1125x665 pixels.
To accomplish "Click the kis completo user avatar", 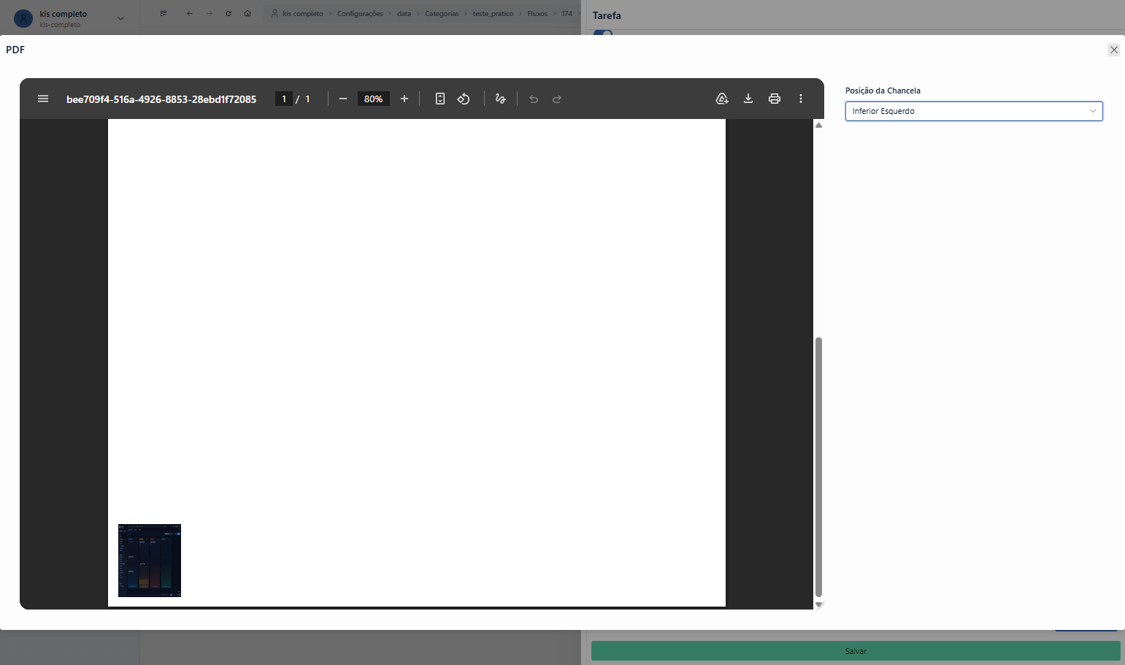I will [23, 18].
